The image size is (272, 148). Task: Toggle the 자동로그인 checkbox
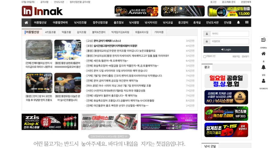tap(205, 56)
